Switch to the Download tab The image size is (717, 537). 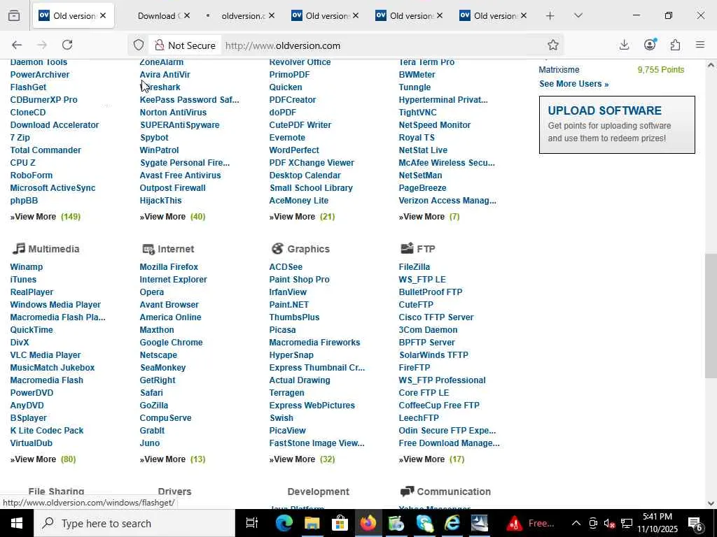[x=155, y=15]
